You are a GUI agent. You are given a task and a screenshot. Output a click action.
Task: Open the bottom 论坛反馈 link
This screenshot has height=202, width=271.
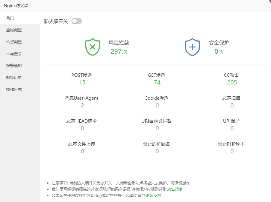154,196
